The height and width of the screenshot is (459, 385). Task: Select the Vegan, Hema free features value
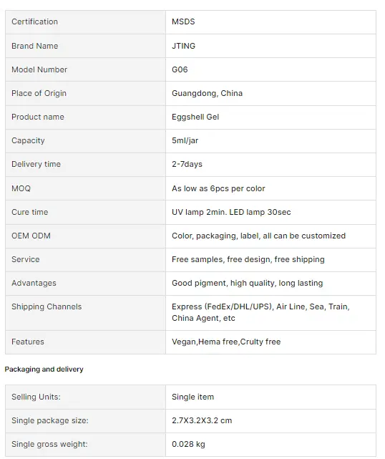pos(226,342)
